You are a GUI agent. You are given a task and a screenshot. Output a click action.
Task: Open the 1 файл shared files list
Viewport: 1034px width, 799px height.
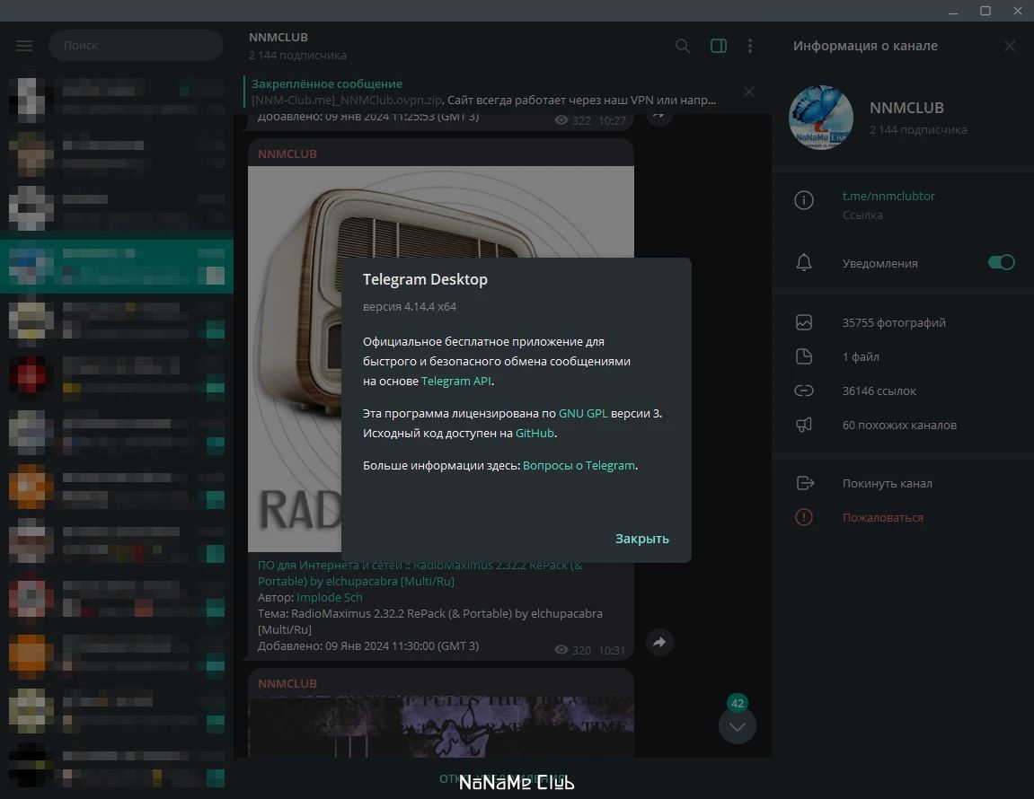point(861,356)
